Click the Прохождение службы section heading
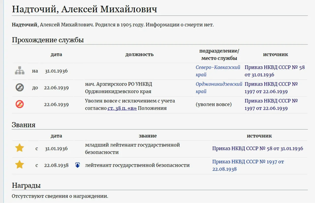This screenshot has height=203, width=315. tap(48, 39)
